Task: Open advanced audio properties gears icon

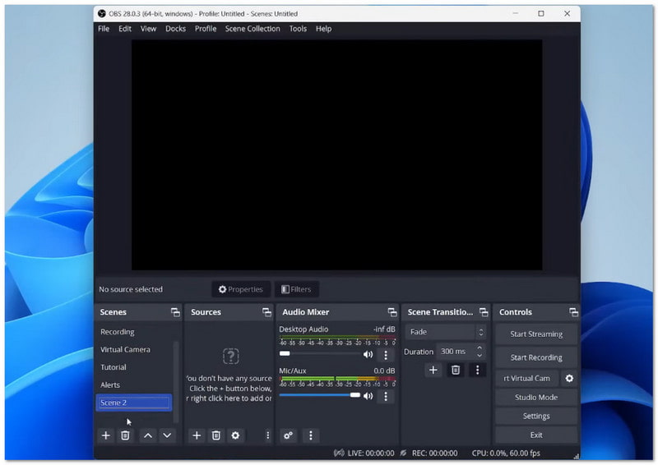Action: [289, 435]
